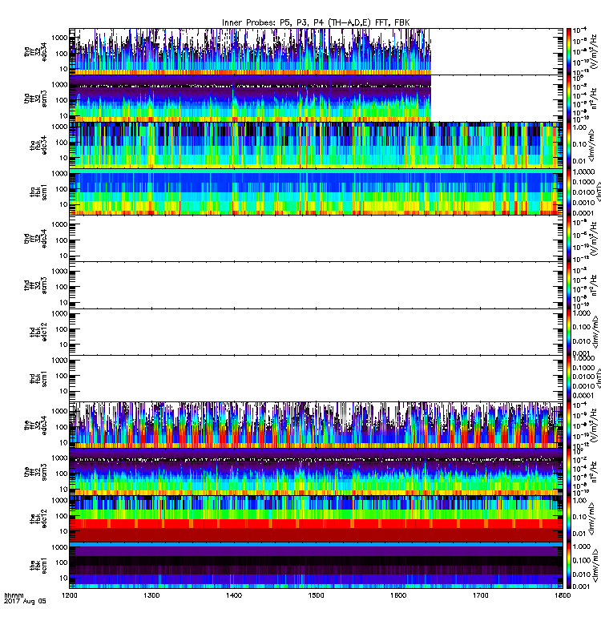The width and height of the screenshot is (601, 641).
Task: Click the 1800 time axis label
Action: (563, 595)
